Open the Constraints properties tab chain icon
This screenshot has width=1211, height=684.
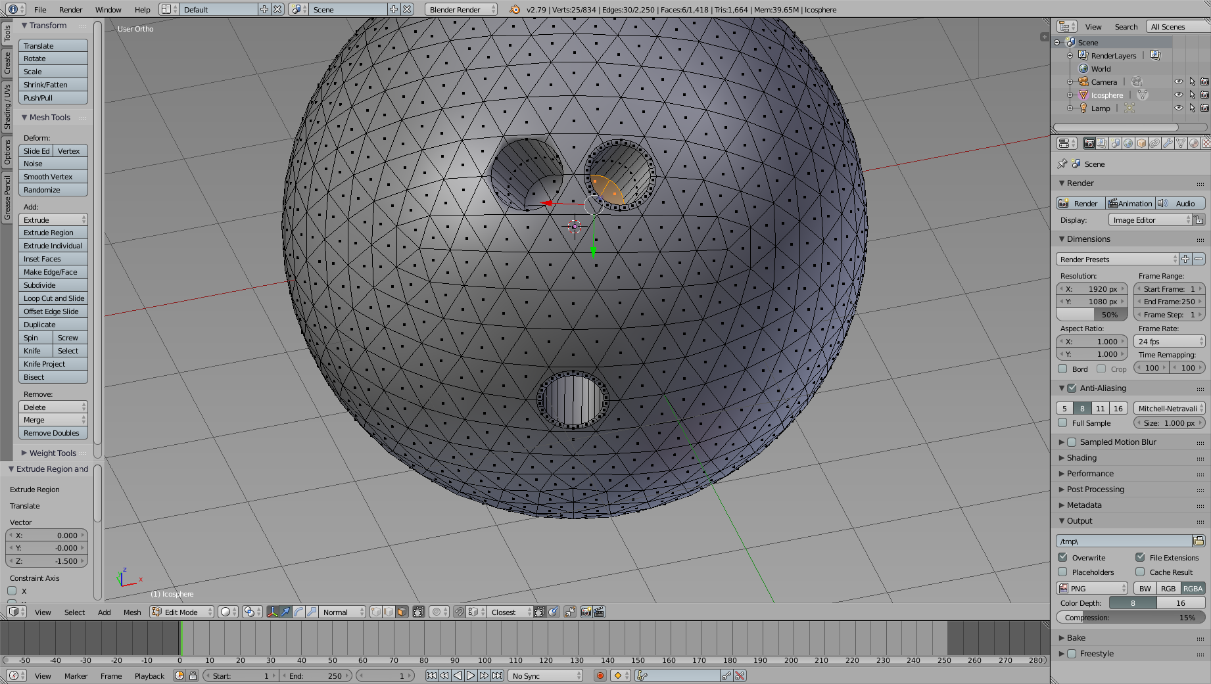coord(1154,143)
